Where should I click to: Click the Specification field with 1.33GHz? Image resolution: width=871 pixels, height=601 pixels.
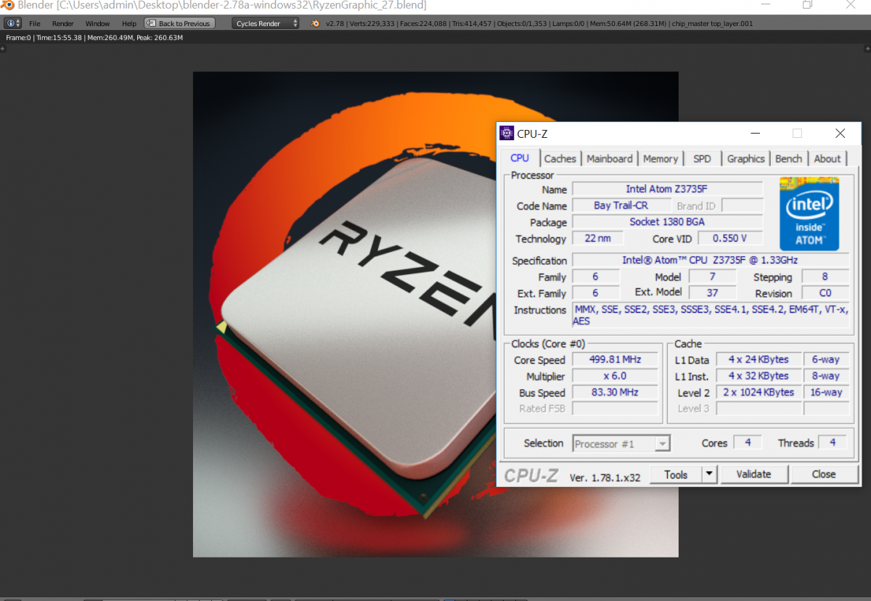pos(711,261)
